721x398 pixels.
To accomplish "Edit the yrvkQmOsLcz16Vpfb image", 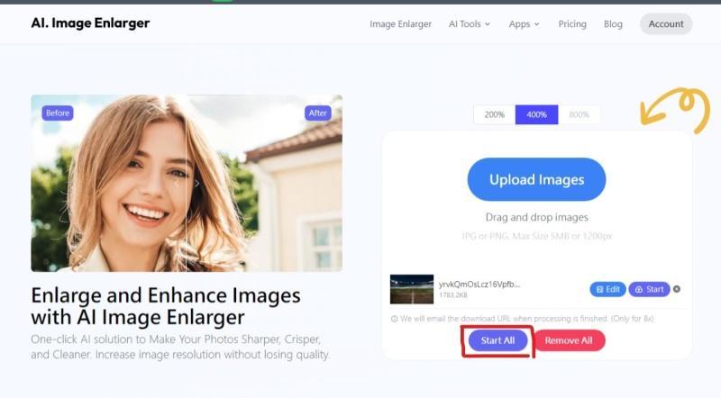I will (x=607, y=289).
